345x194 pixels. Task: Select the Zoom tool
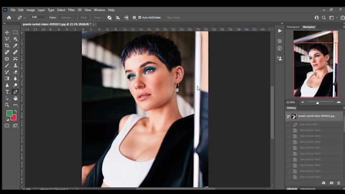7,105
